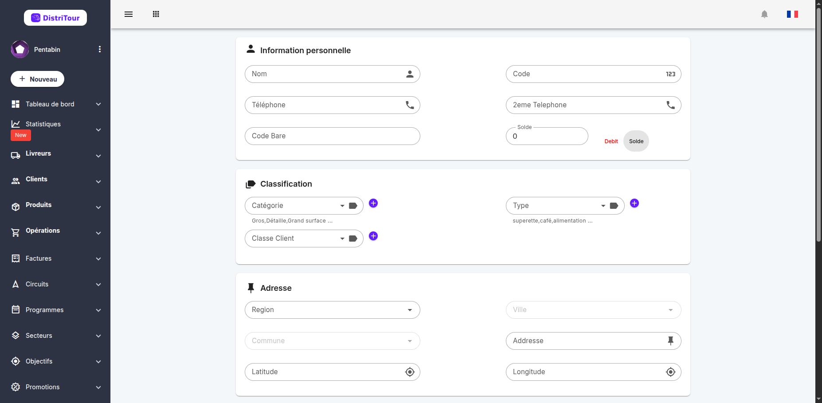Click the page vertical scrollbar
Image resolution: width=822 pixels, height=403 pixels.
818,124
